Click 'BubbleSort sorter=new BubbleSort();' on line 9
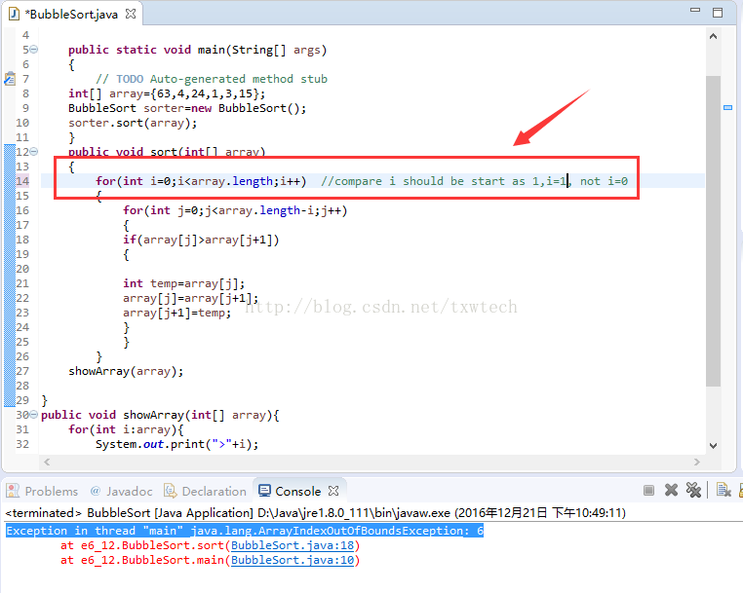The width and height of the screenshot is (743, 593). click(187, 108)
